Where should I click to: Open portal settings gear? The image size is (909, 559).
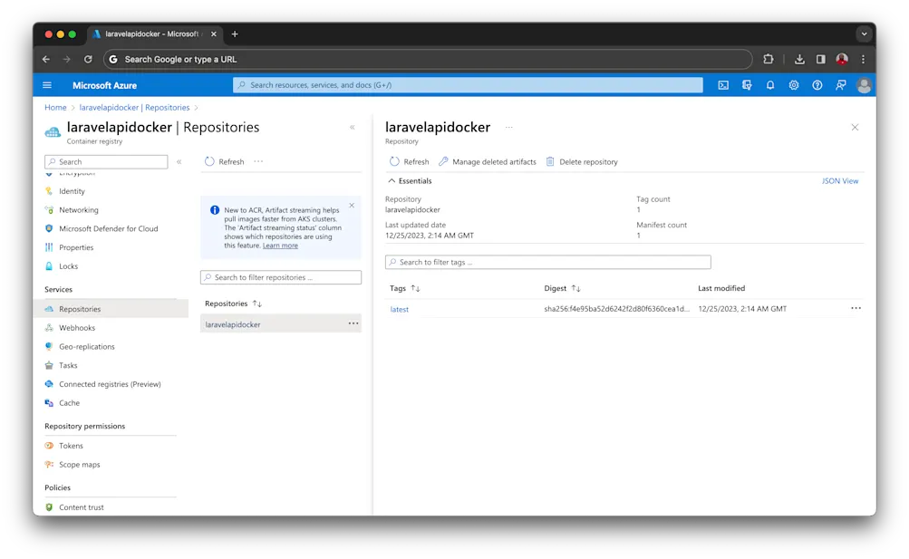tap(793, 85)
